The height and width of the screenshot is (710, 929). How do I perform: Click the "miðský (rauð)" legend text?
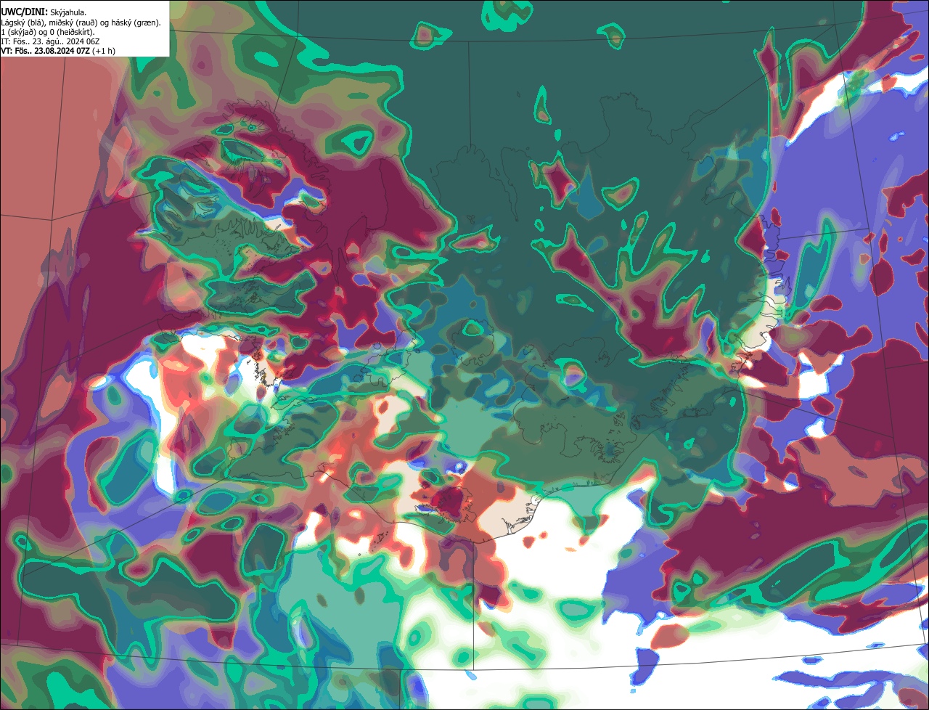click(73, 23)
